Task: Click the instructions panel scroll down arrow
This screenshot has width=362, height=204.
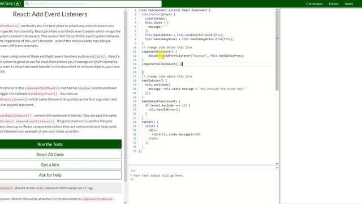Action: pos(126,203)
